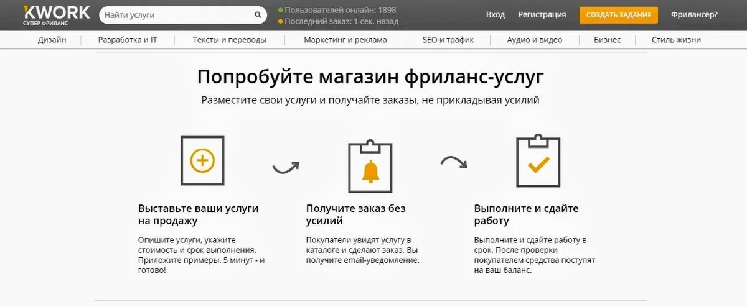Open the "Стиль жизни" category

[676, 40]
